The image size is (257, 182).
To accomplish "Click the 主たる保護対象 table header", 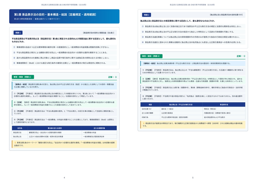I will 99,128.
